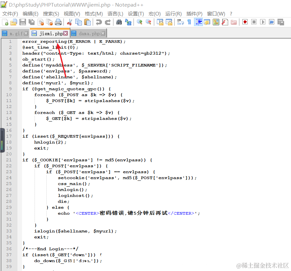
Task: Place cursor on '$_GET[$k] = stripslashes($v);' line
Action: 89,119
